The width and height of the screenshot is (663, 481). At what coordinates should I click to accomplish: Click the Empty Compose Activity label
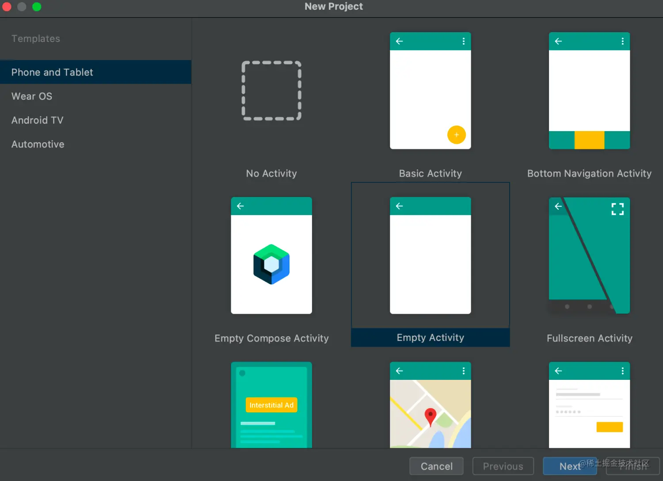pos(271,338)
